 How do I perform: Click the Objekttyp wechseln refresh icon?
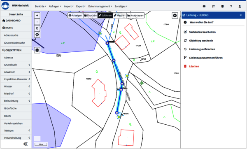click(x=185, y=40)
